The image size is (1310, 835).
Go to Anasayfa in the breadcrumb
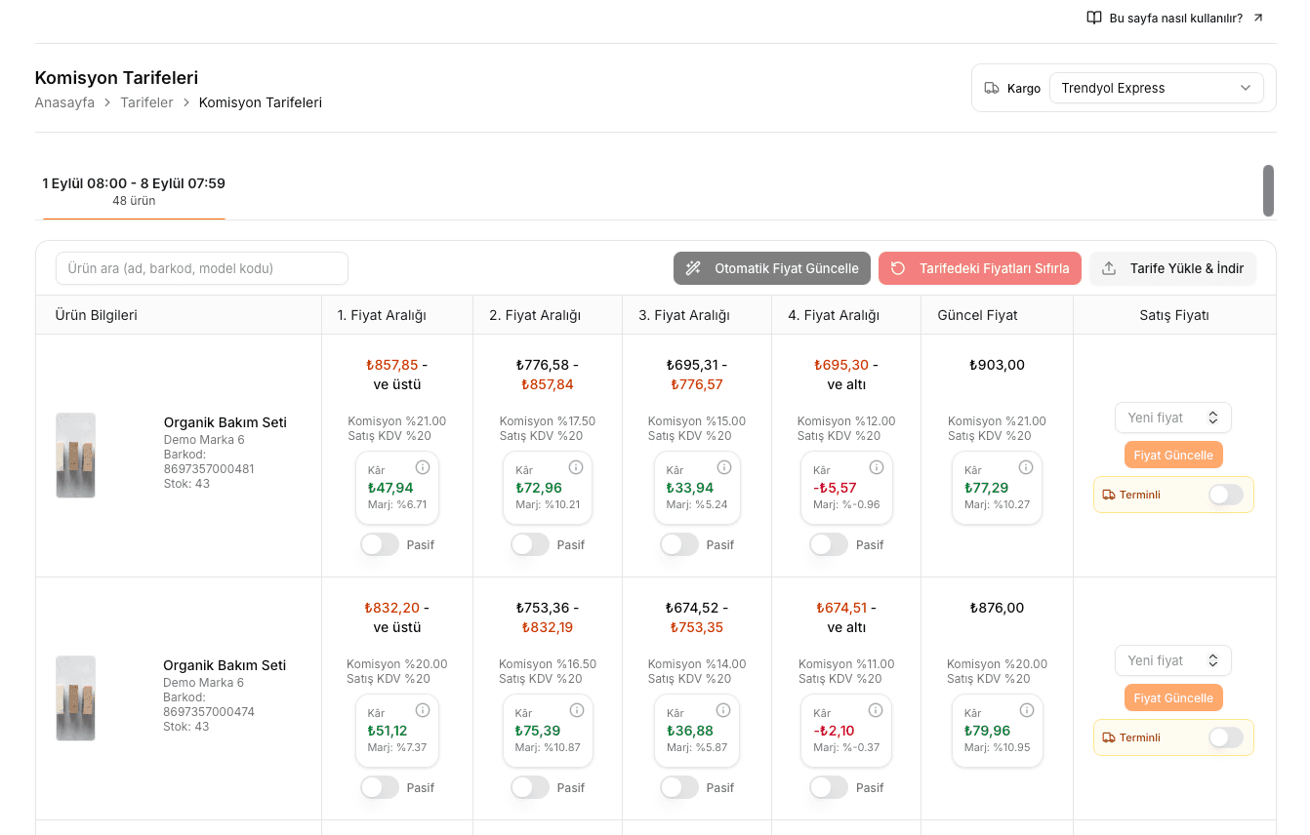pyautogui.click(x=64, y=102)
